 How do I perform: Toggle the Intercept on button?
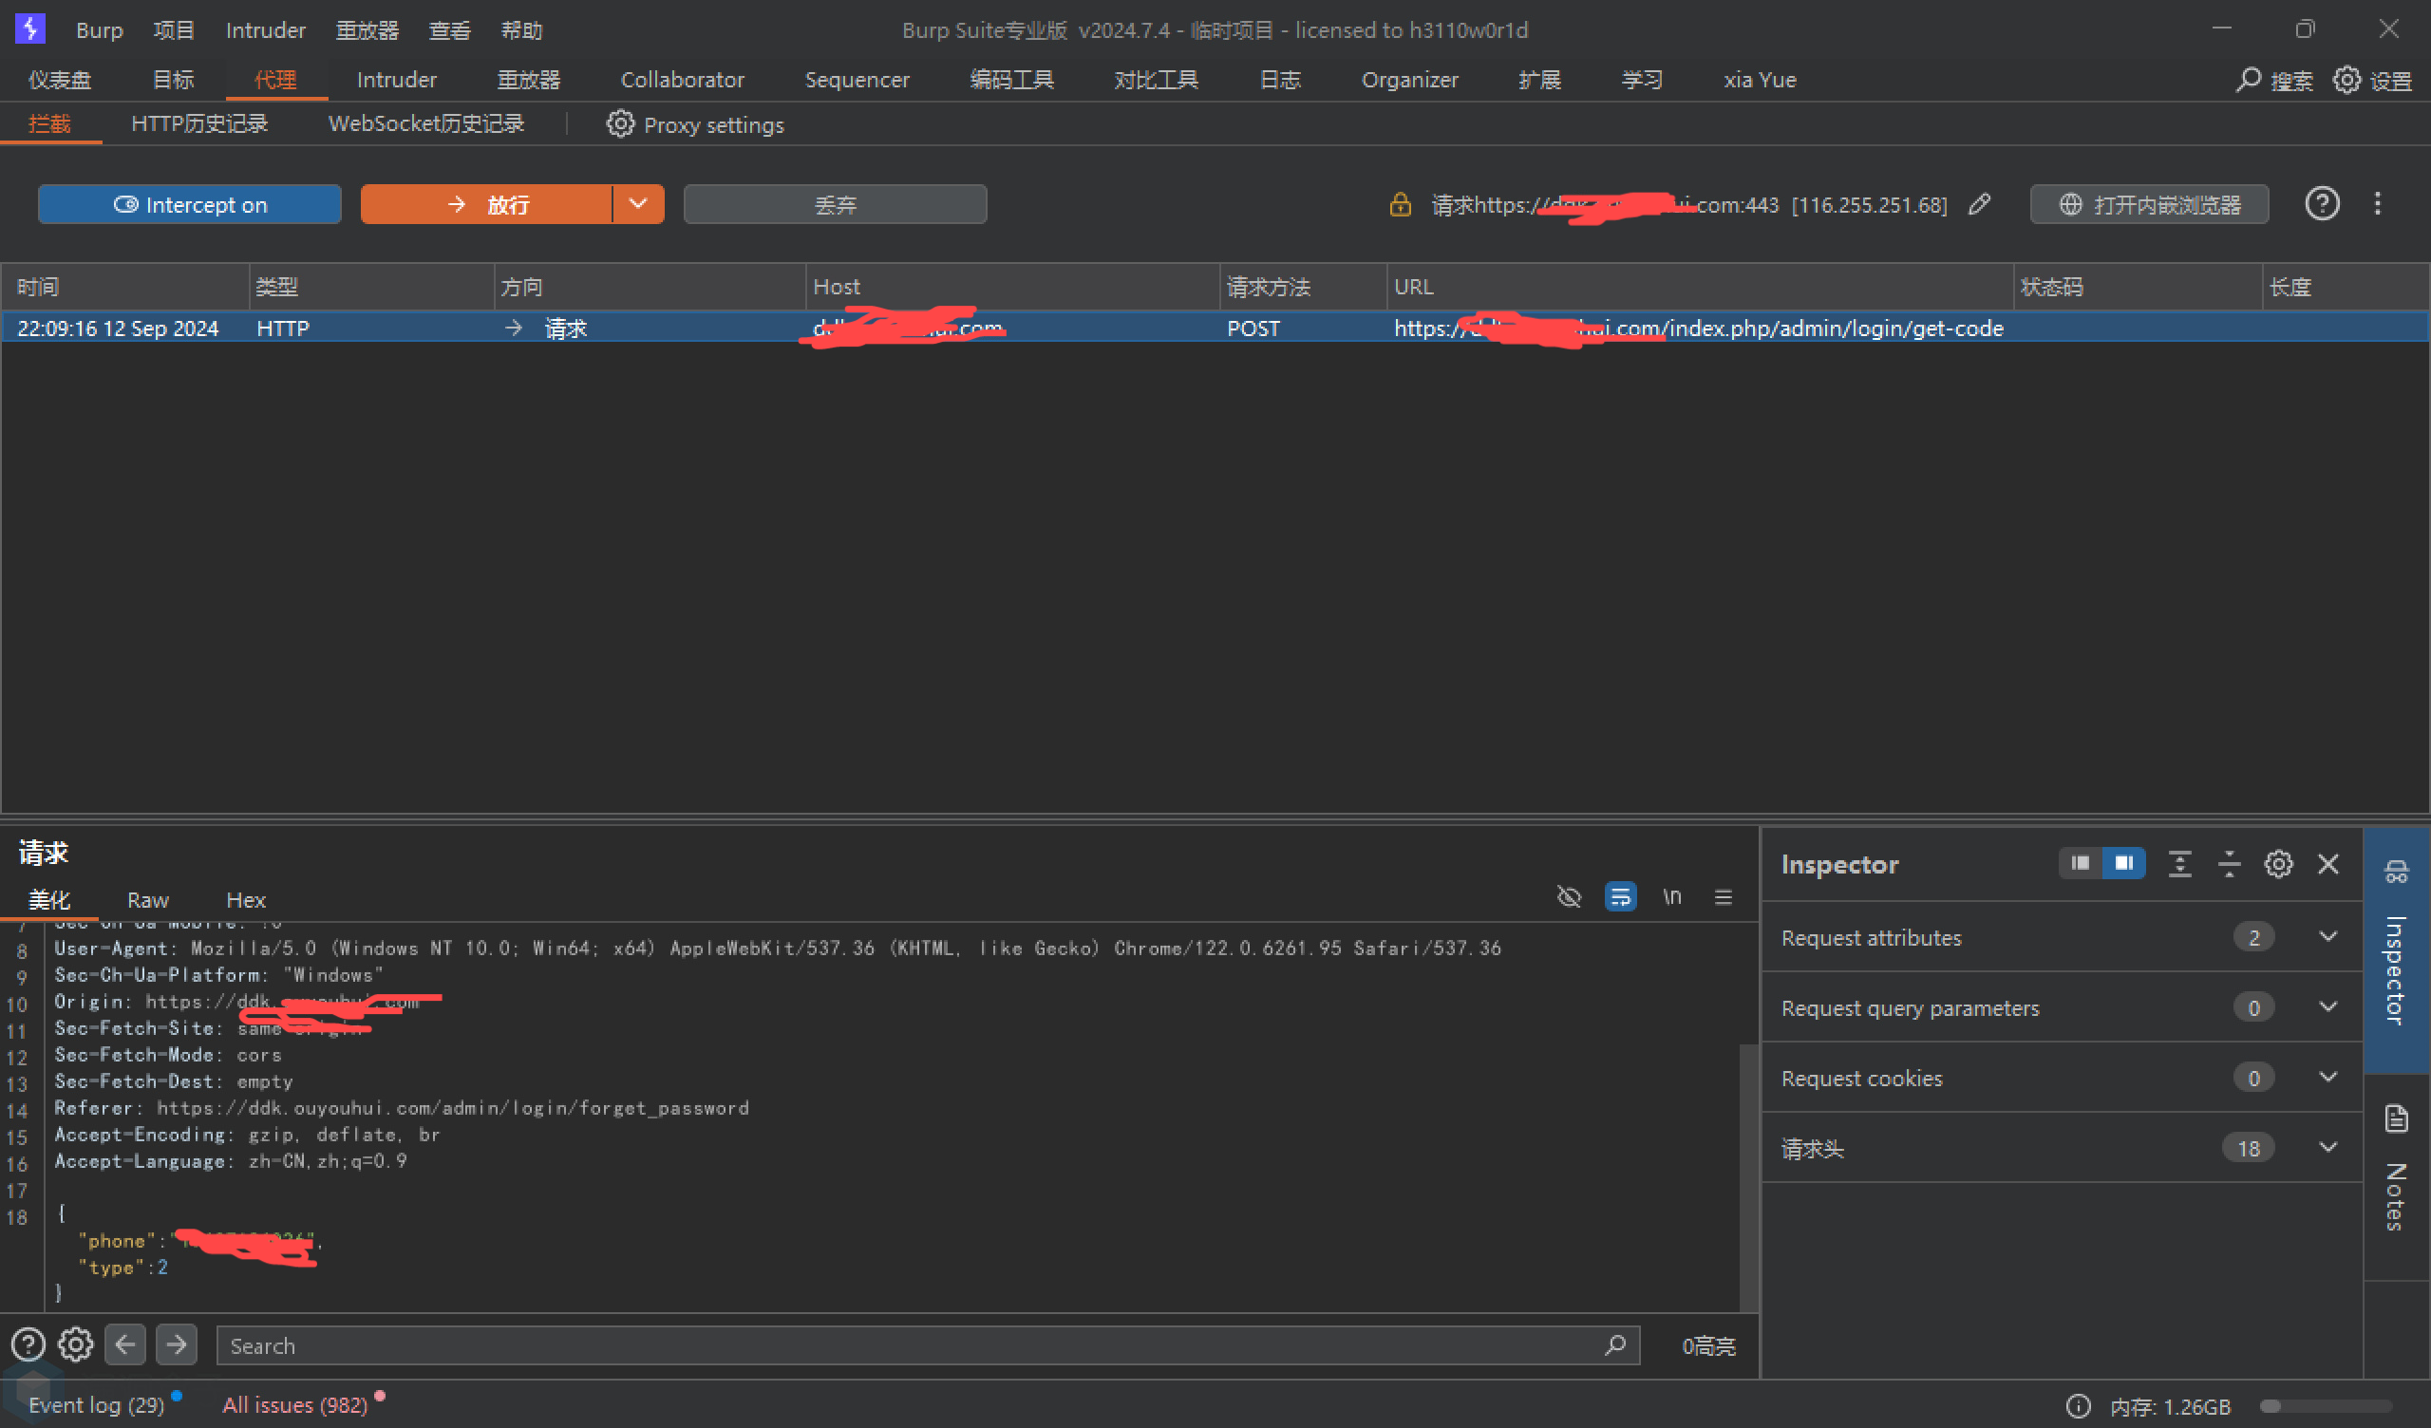(190, 203)
